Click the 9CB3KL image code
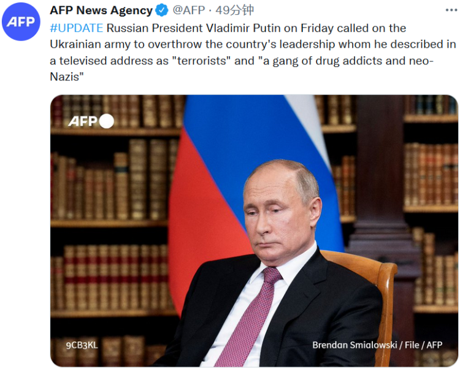The image size is (460, 377). coord(82,345)
